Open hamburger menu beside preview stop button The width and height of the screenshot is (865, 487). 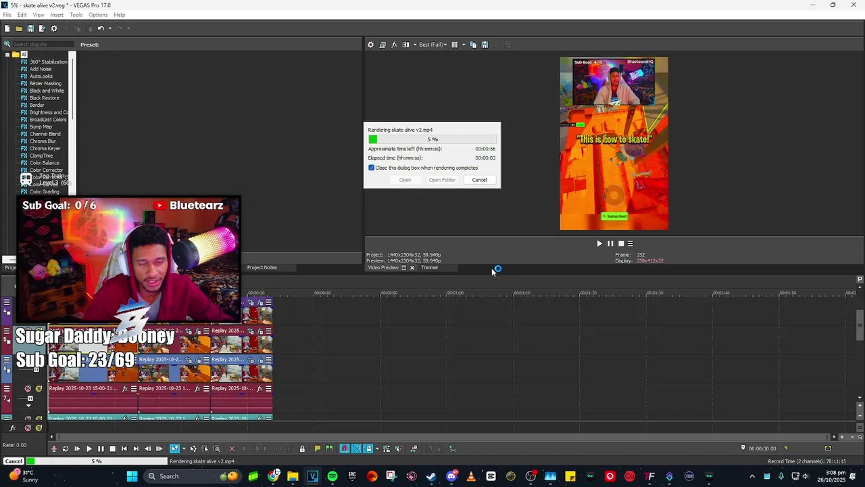[x=631, y=243]
